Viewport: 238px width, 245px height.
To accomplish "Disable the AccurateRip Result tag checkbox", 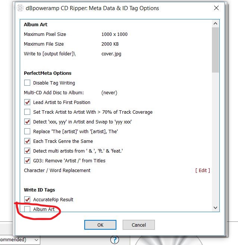I will 27,200.
